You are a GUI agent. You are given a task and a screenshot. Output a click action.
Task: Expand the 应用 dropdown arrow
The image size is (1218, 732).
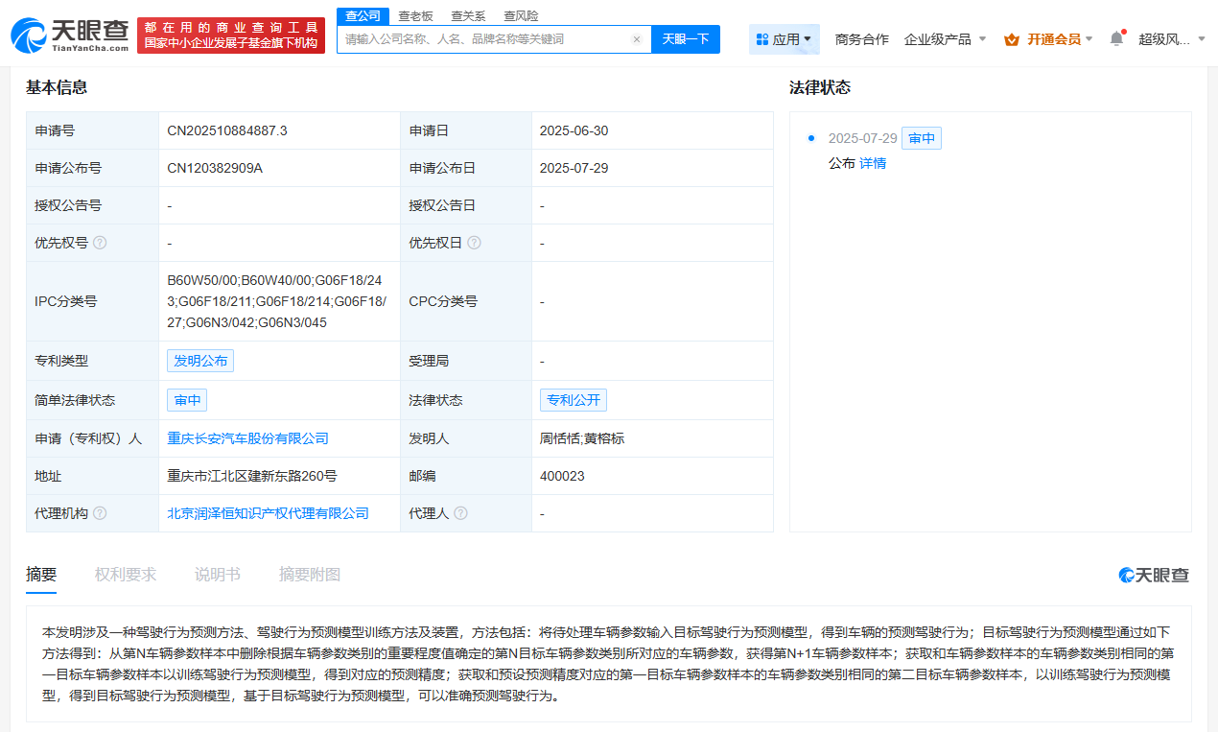808,38
